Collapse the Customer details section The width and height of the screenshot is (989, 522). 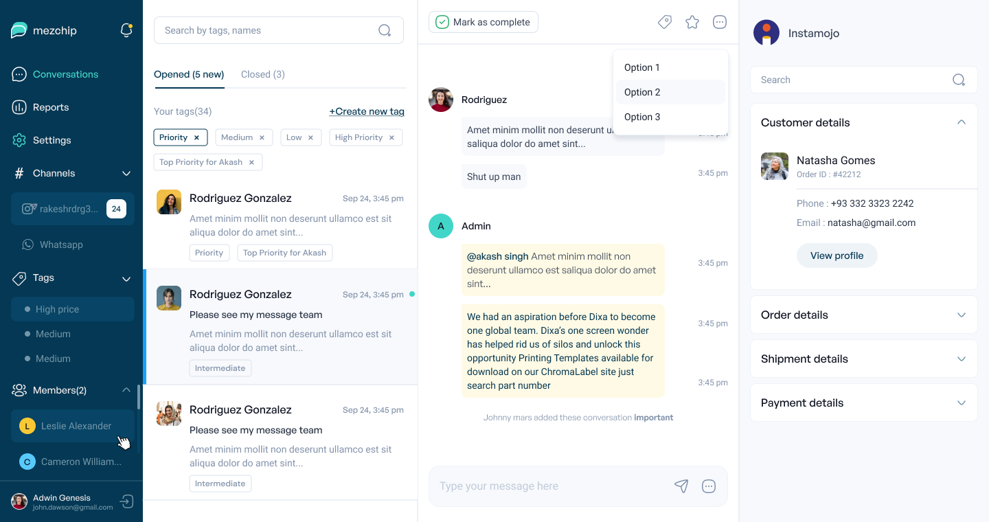point(962,122)
